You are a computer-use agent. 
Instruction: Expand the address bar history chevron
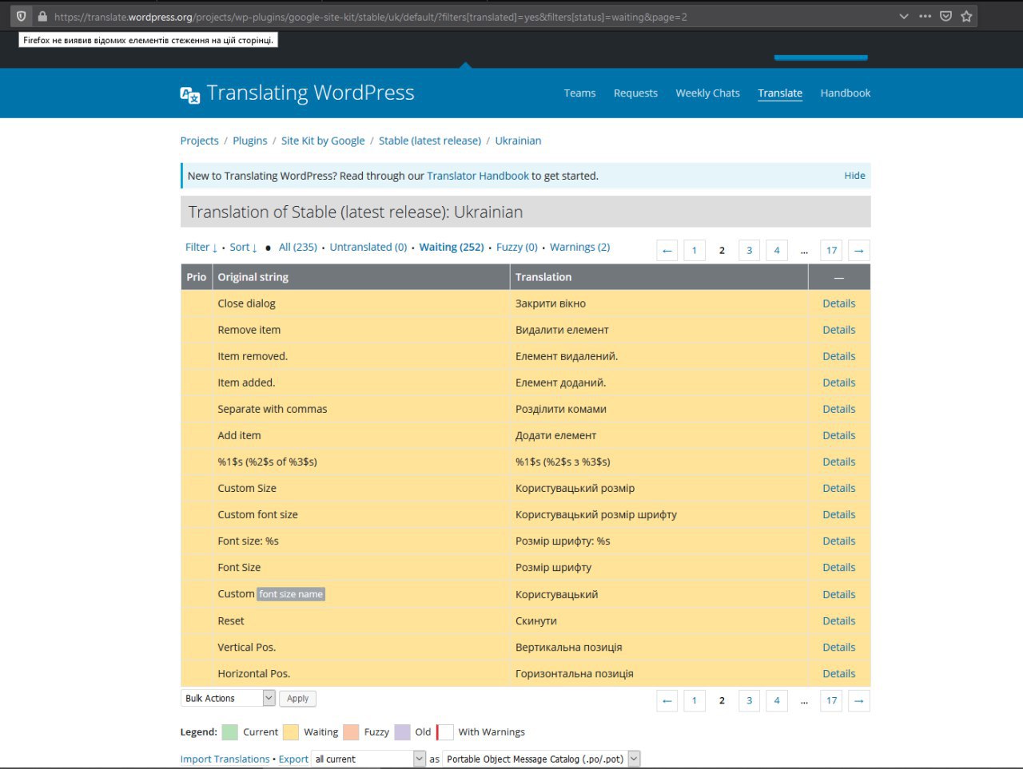point(904,16)
